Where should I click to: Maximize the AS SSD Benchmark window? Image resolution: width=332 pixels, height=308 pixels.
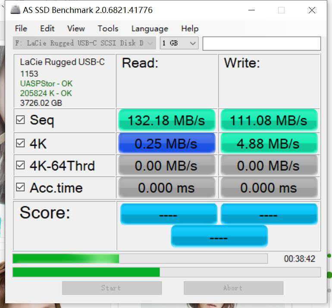(x=281, y=10)
